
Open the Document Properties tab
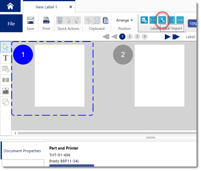[22, 151]
